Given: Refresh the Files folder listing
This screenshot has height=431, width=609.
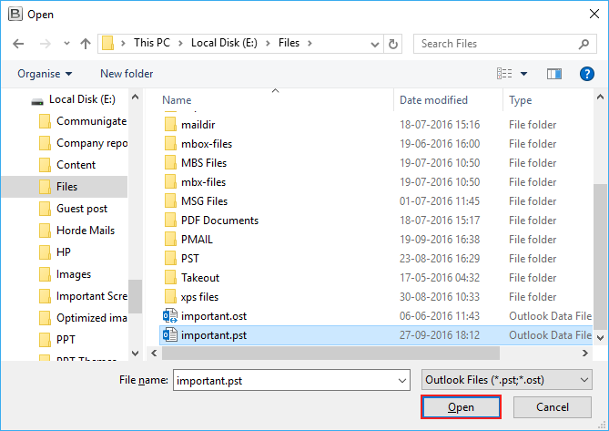Looking at the screenshot, I should (393, 44).
